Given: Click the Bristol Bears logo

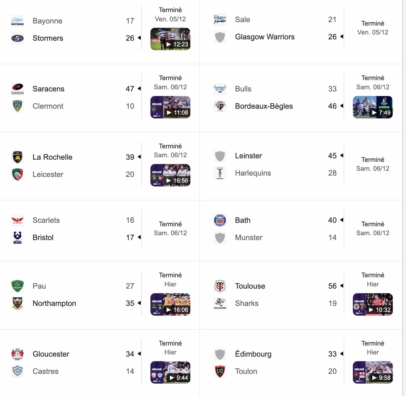Looking at the screenshot, I should 18,238.
